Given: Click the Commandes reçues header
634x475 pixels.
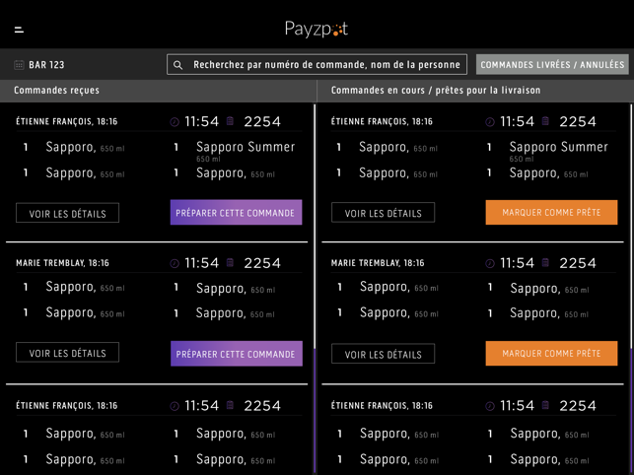Looking at the screenshot, I should [x=56, y=90].
